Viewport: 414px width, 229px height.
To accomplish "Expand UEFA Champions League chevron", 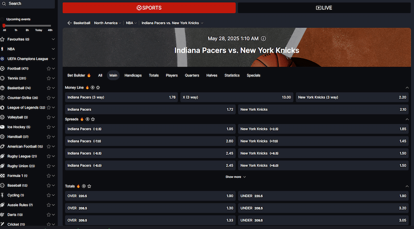I will (53, 59).
